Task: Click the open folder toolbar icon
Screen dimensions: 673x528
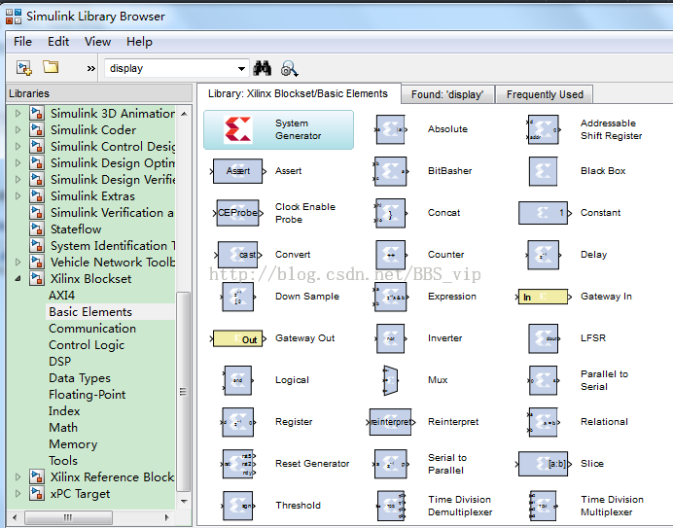Action: [51, 67]
